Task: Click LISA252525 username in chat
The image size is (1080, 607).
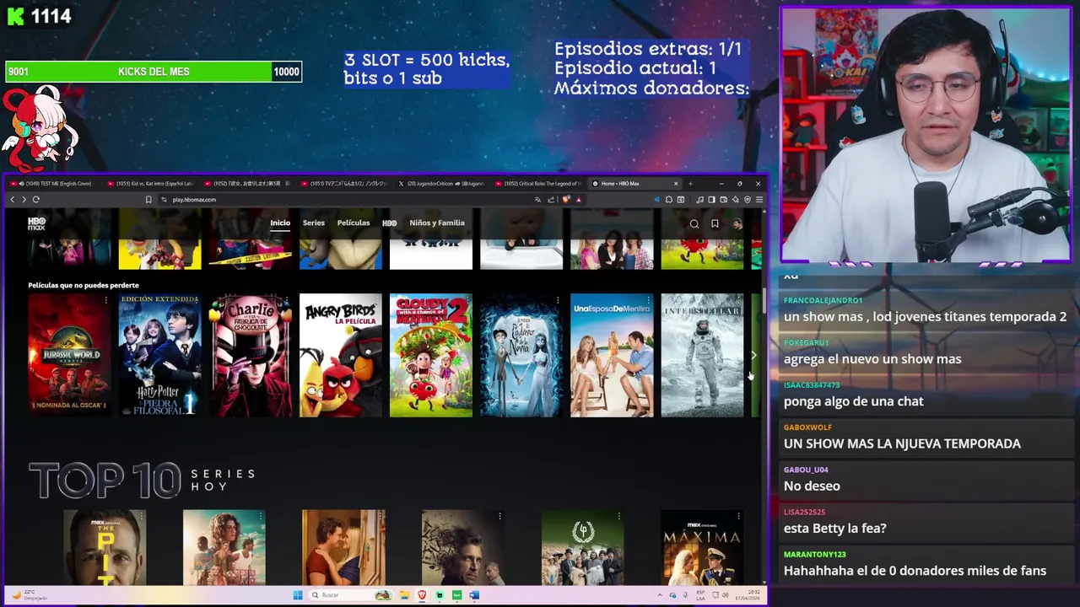Action: pos(804,512)
